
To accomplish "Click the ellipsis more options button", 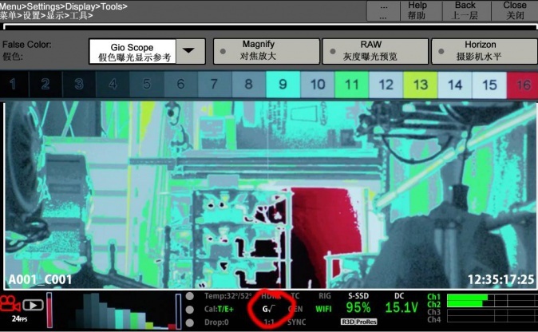I will point(383,10).
